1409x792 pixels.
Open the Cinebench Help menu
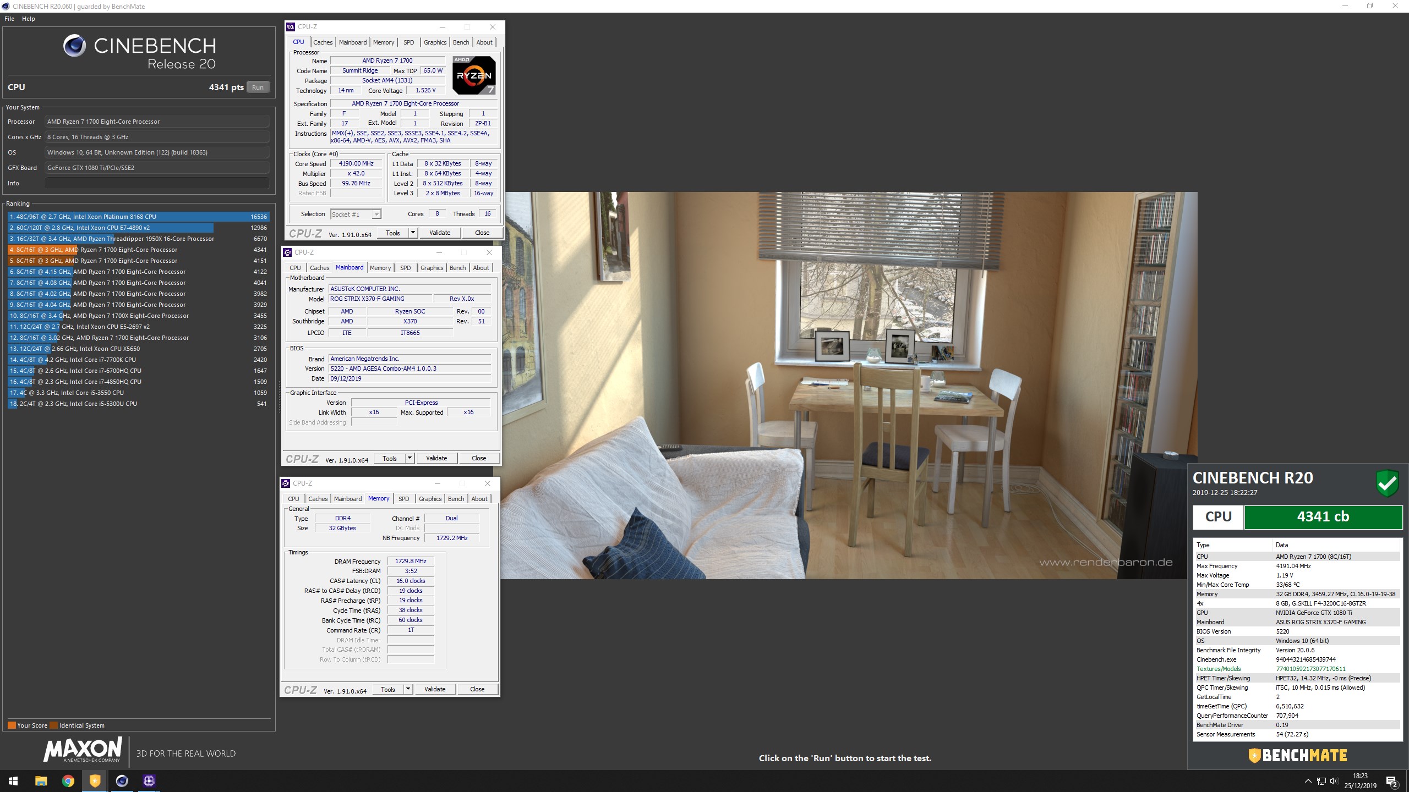29,19
